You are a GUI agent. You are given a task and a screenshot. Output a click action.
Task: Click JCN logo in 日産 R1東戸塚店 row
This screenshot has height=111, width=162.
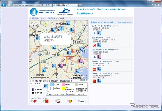point(95,57)
